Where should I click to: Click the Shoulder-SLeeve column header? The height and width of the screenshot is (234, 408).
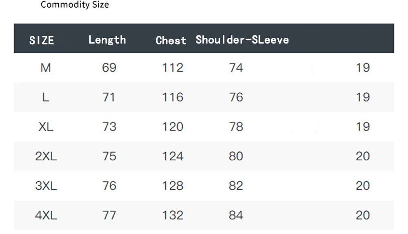tap(242, 40)
